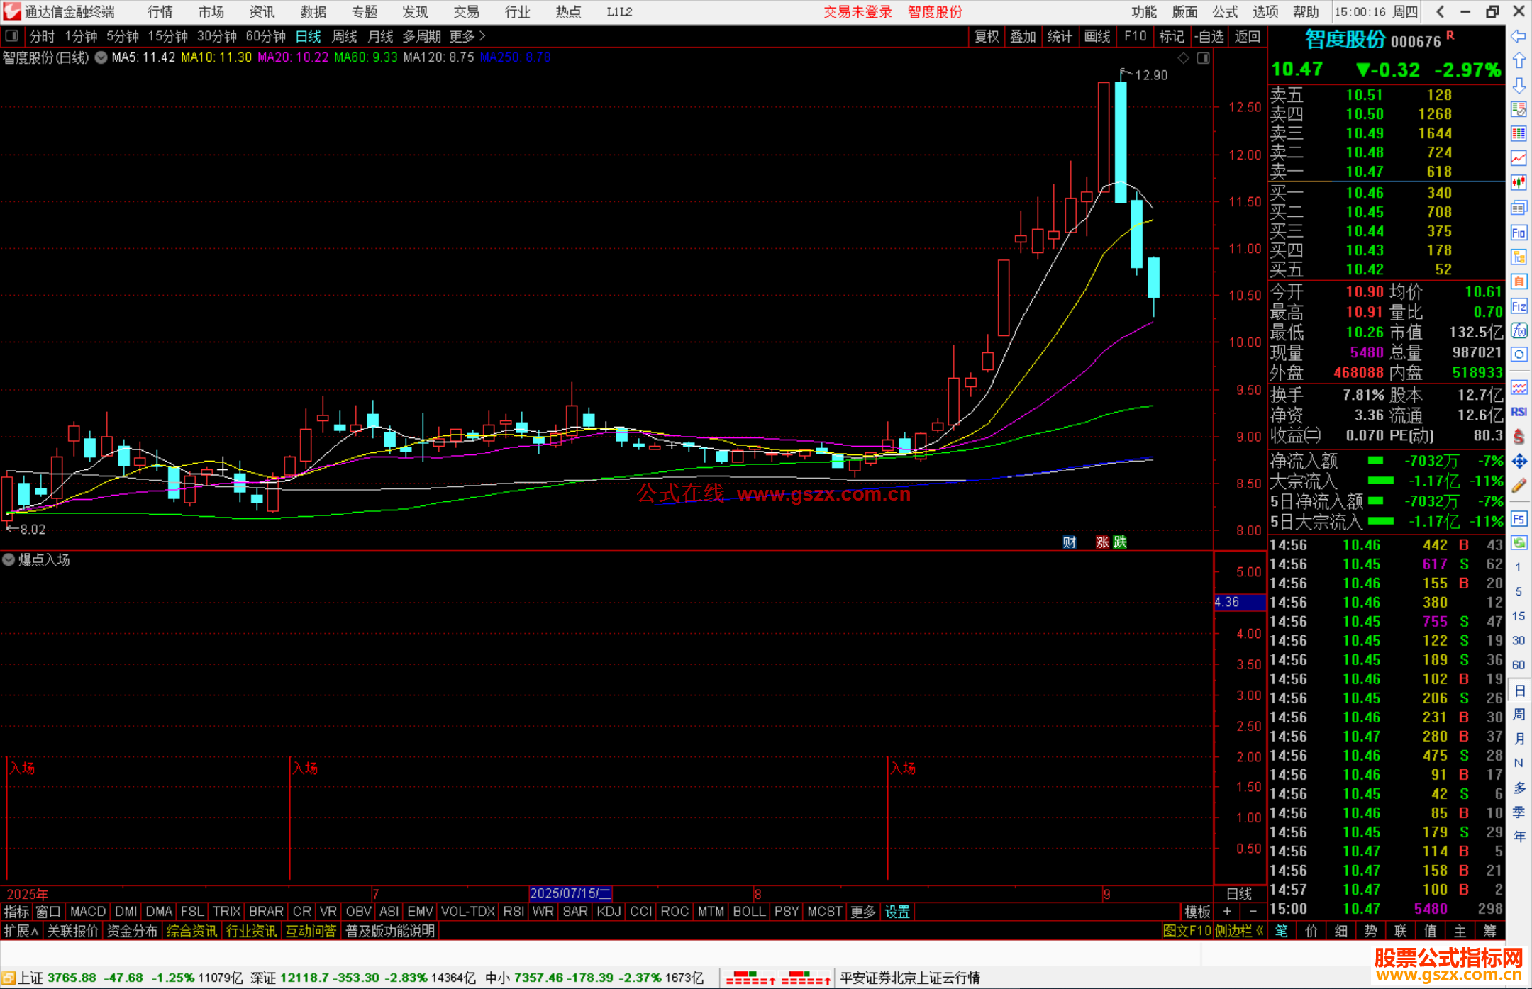Open the FS sidebar icon
1532x989 pixels.
[1519, 519]
